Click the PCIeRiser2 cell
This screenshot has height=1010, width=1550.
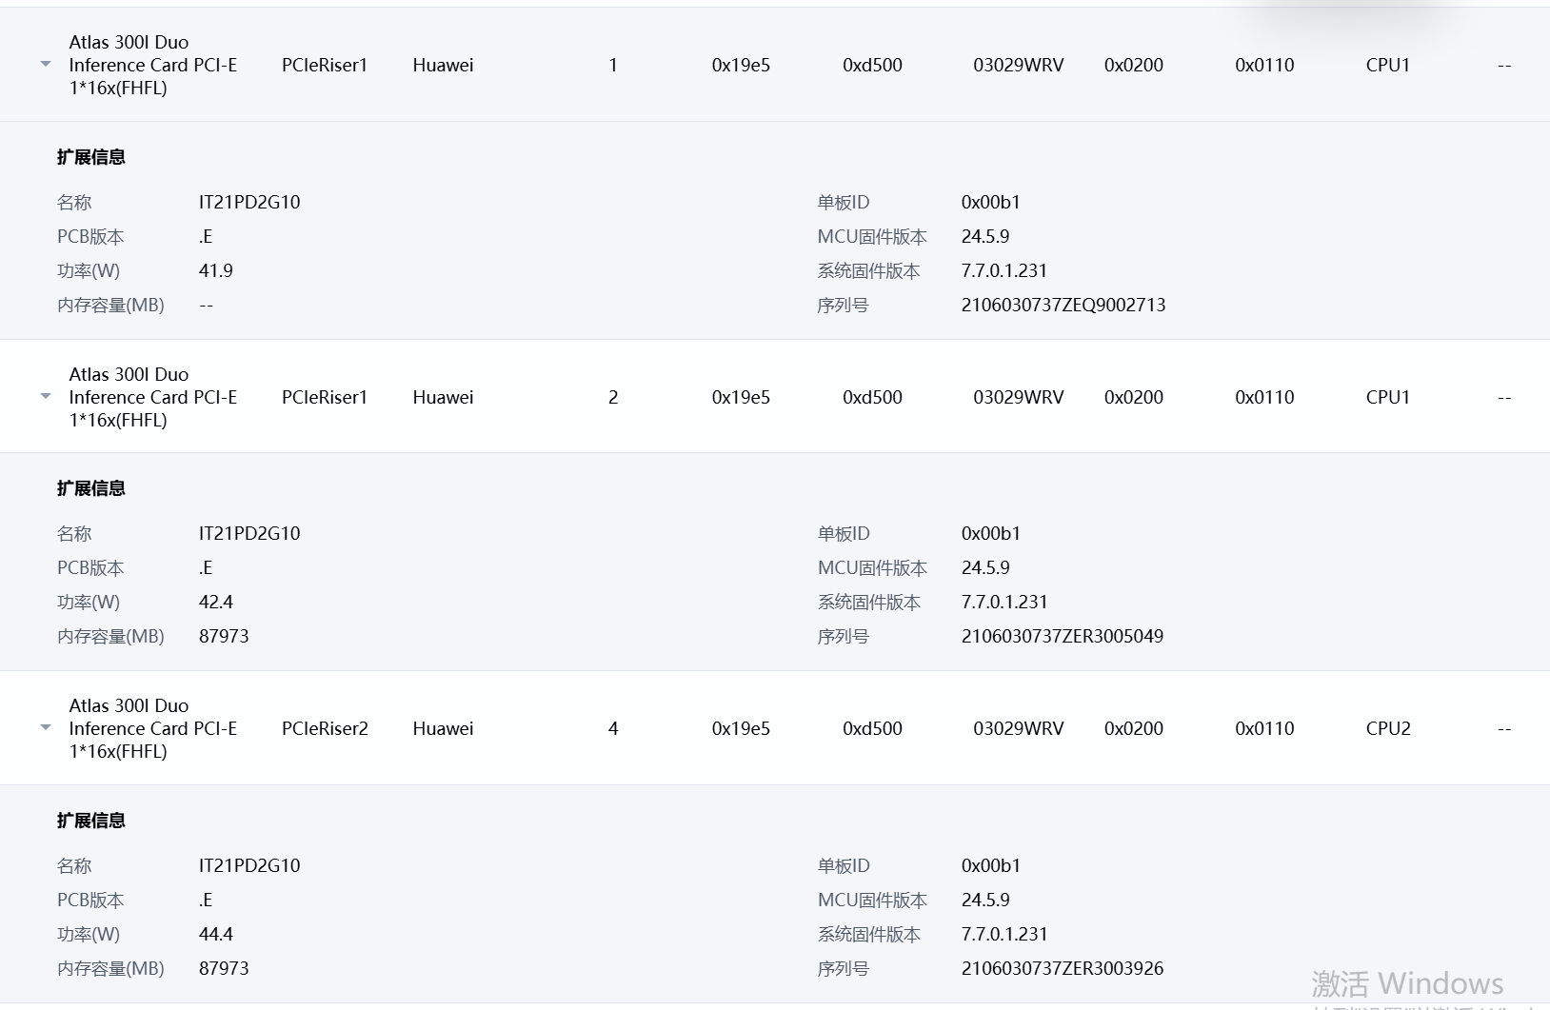(325, 728)
